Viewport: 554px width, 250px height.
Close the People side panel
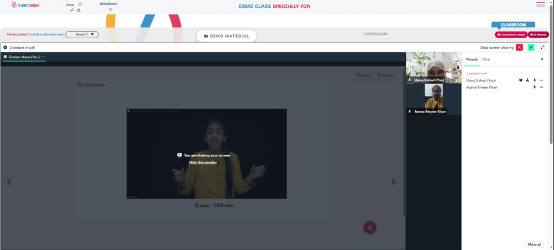click(542, 59)
